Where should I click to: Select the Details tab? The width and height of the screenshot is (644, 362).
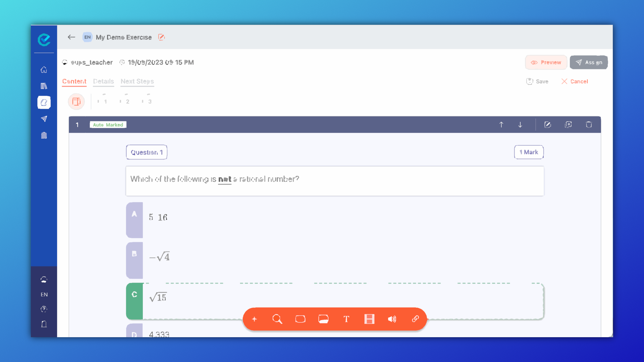tap(104, 81)
